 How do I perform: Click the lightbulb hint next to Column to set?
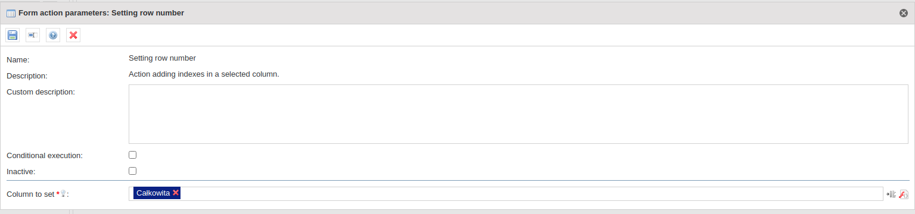(63, 194)
